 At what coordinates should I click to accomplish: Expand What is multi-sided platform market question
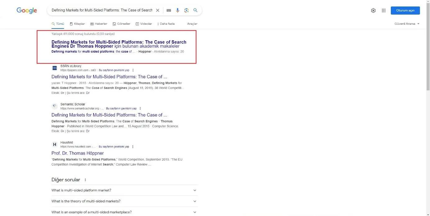[124, 190]
